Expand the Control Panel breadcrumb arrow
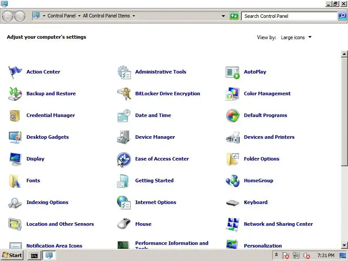348x261 pixels. (x=79, y=16)
